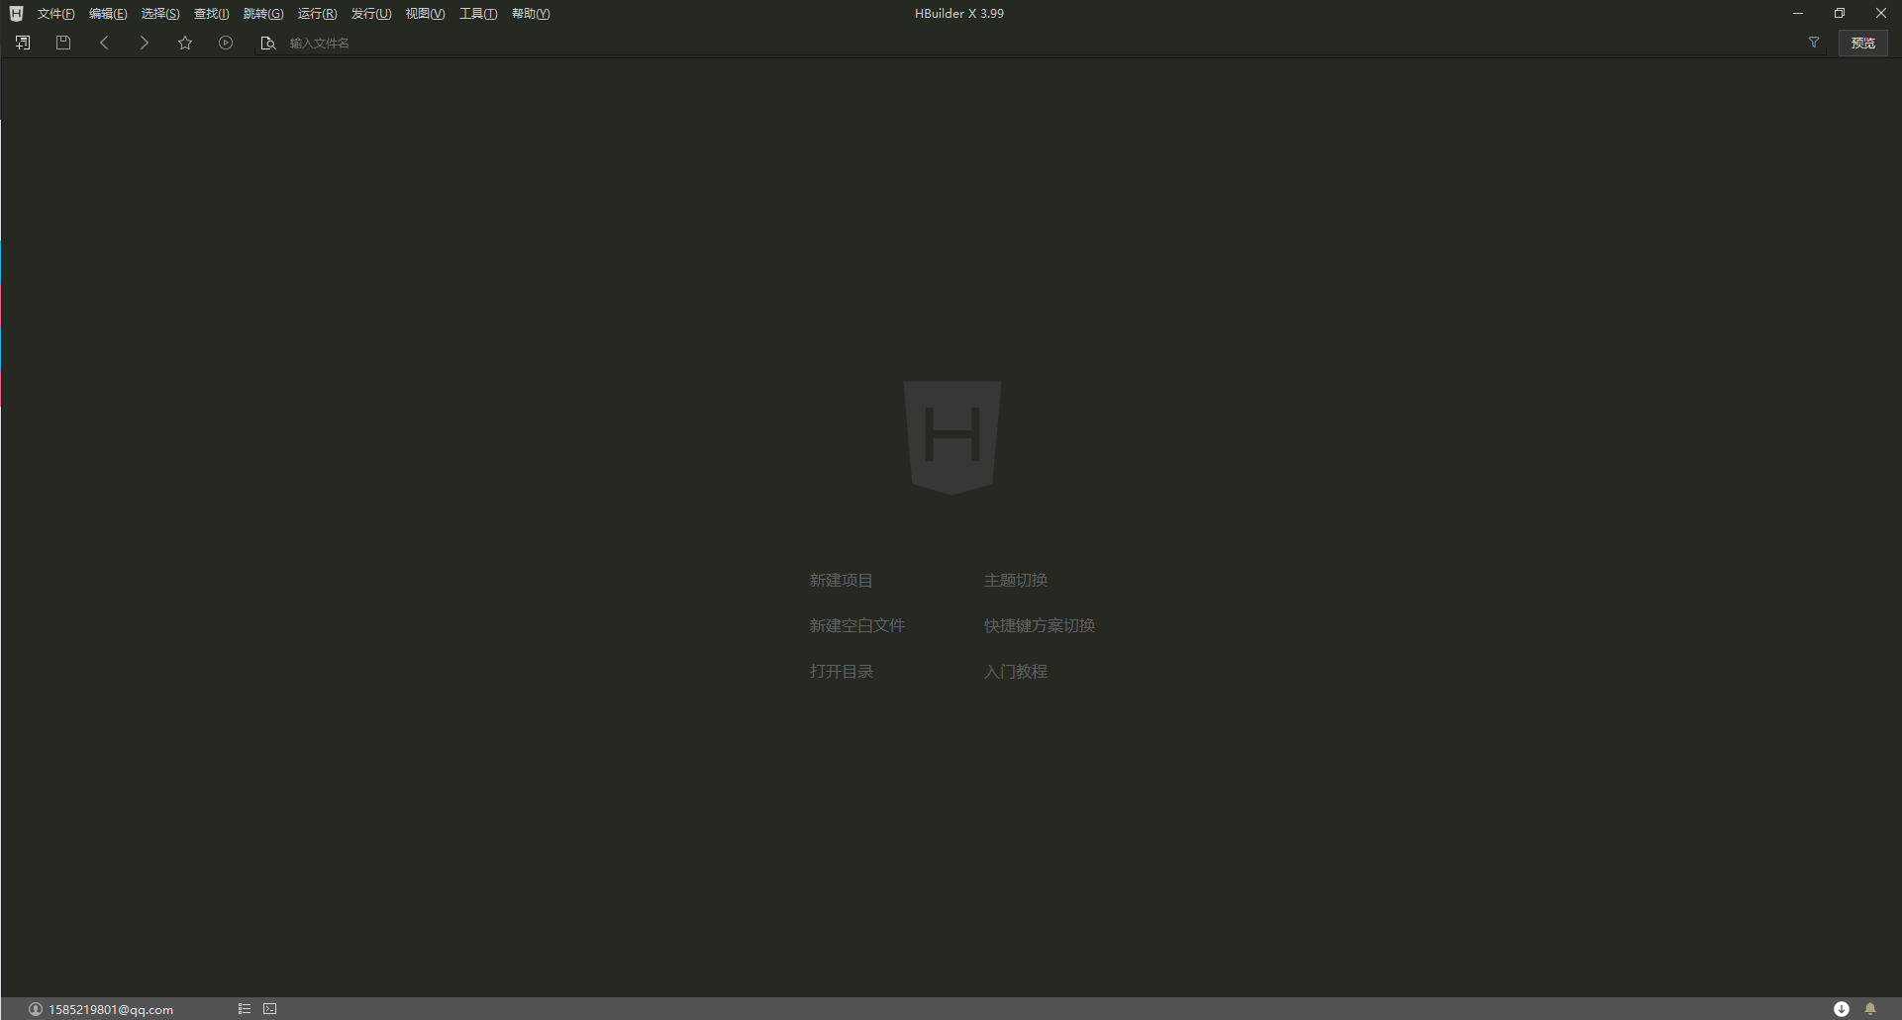Open the 工具(T) menu
The width and height of the screenshot is (1902, 1020).
tap(477, 13)
